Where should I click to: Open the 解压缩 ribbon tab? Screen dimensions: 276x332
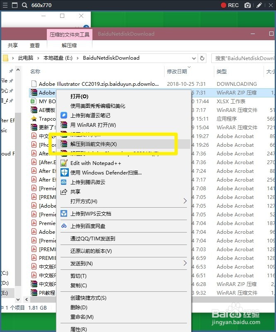coord(69,45)
